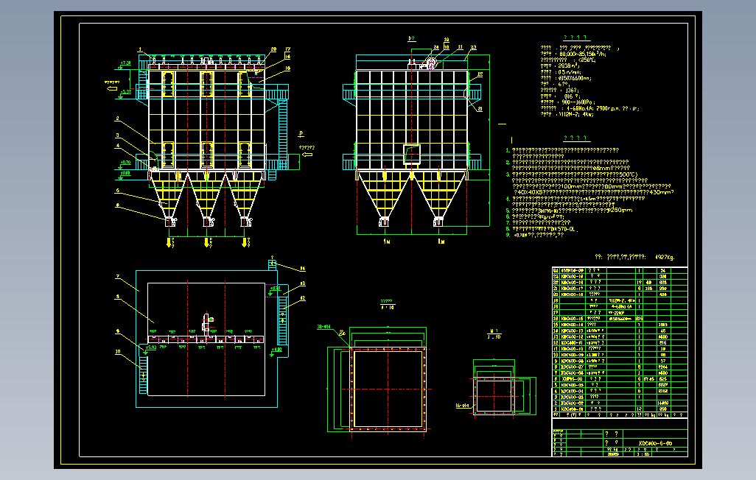Select technical note number 3 mentioning 500℃
This screenshot has height=480, width=756.
[571, 174]
